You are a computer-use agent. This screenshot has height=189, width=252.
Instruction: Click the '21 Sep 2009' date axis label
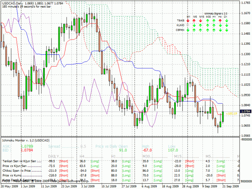click(231, 186)
